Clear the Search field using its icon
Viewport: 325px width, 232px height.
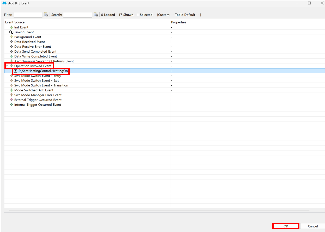coord(96,15)
